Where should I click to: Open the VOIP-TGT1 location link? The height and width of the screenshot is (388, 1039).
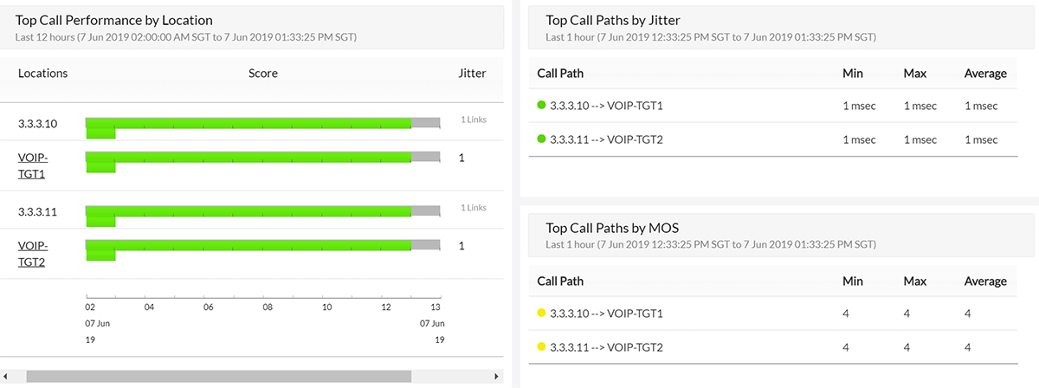(33, 165)
